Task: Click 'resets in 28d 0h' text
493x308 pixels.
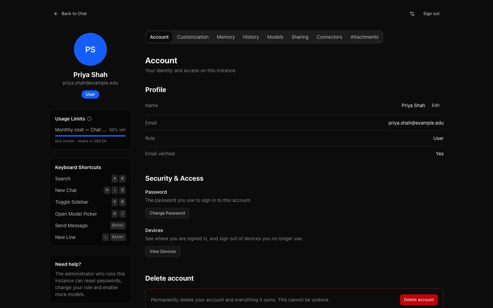Action: (x=92, y=141)
